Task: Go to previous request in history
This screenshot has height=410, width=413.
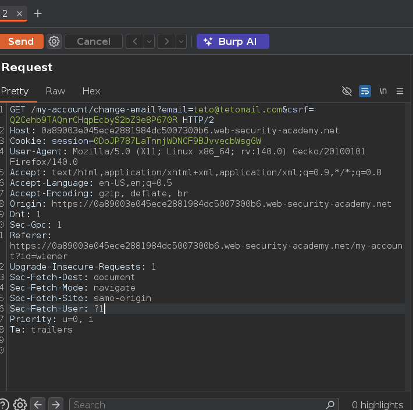Action: (x=135, y=41)
